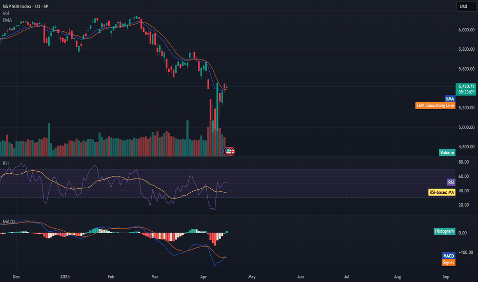Click the 5,800.00 price axis label
Screen dimensions: 478x282
(466, 49)
